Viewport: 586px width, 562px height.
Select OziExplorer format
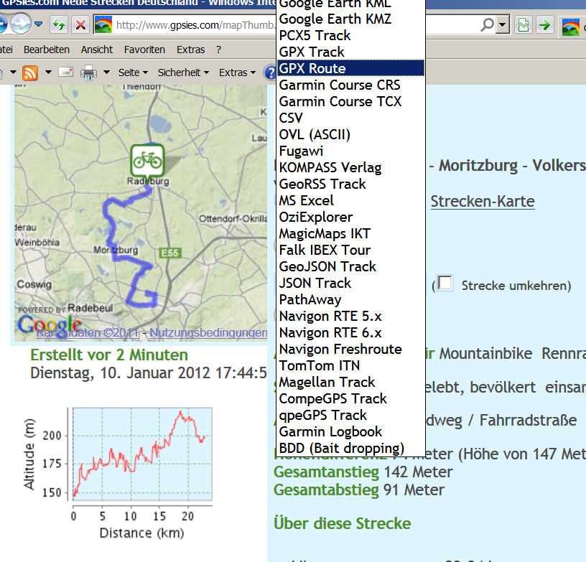351,217
